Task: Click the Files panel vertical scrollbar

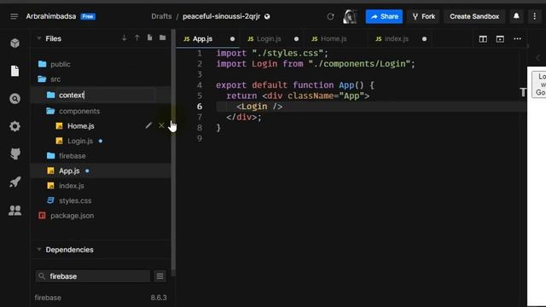Action: pos(173,152)
